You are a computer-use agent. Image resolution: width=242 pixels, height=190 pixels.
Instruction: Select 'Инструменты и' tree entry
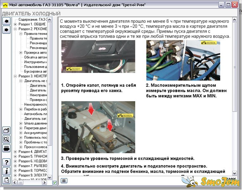click(x=36, y=62)
